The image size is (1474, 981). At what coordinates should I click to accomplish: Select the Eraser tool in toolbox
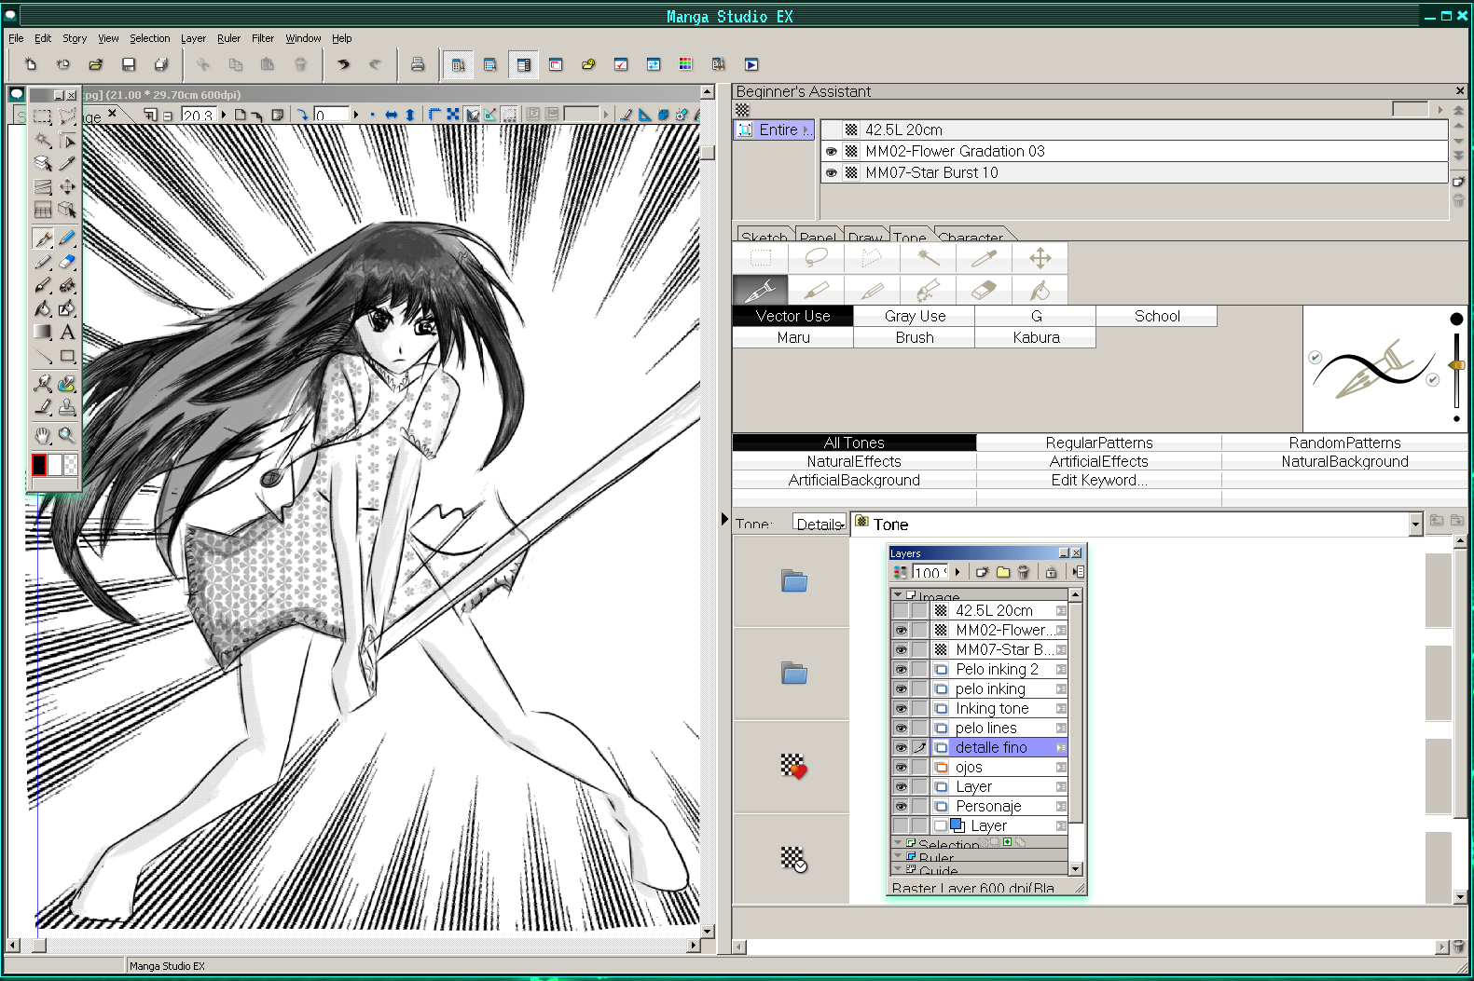point(67,262)
